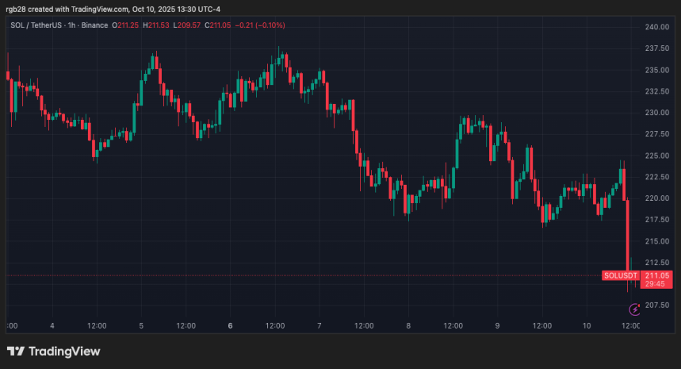Click date 8 on the time axis
This screenshot has height=369, width=681.
coord(407,325)
